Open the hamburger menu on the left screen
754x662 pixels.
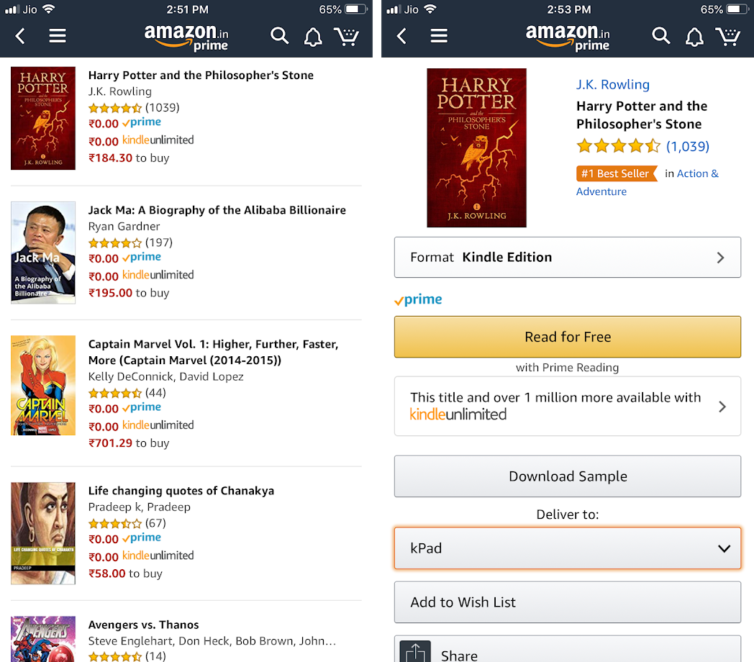tap(58, 36)
